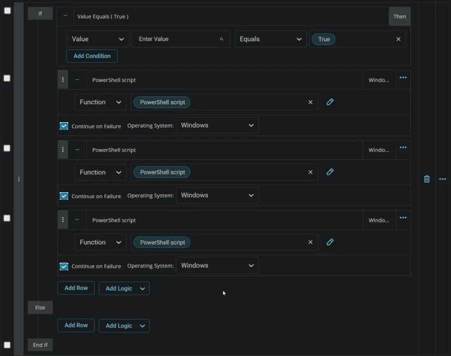Open the third PowerShell script row's more options
The image size is (451, 356).
pos(403,218)
